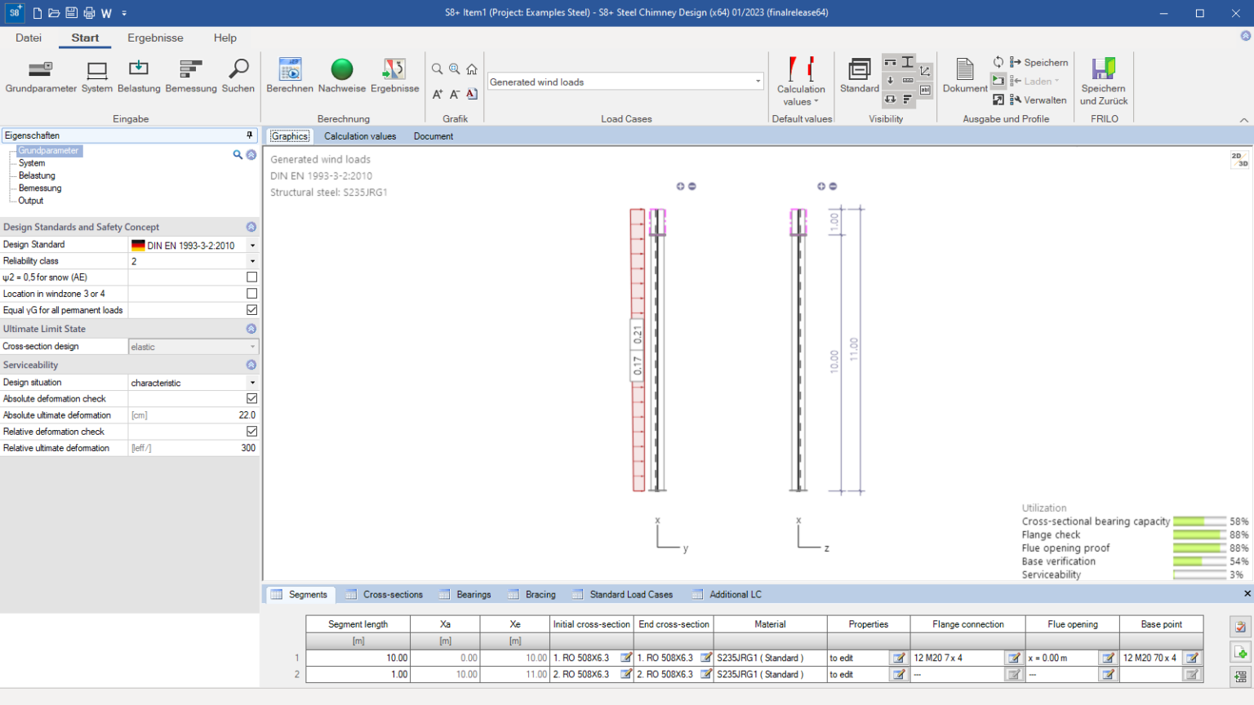Screen dimensions: 1254x705
Task: Open Ergebnisse results from the ribbon
Action: point(394,71)
